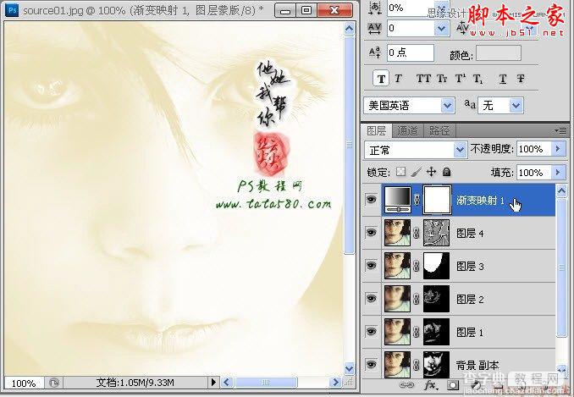The width and height of the screenshot is (574, 397).
Task: Select the 图层 3 layer mask thumbnail
Action: tap(436, 266)
